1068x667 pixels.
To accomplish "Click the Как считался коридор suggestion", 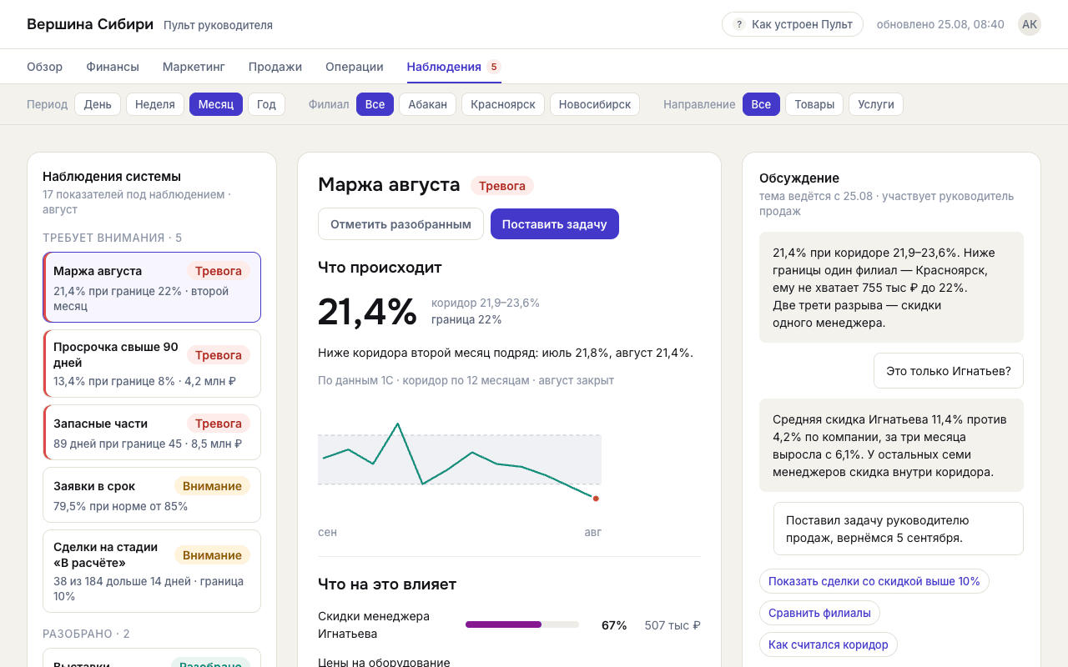I will [829, 644].
